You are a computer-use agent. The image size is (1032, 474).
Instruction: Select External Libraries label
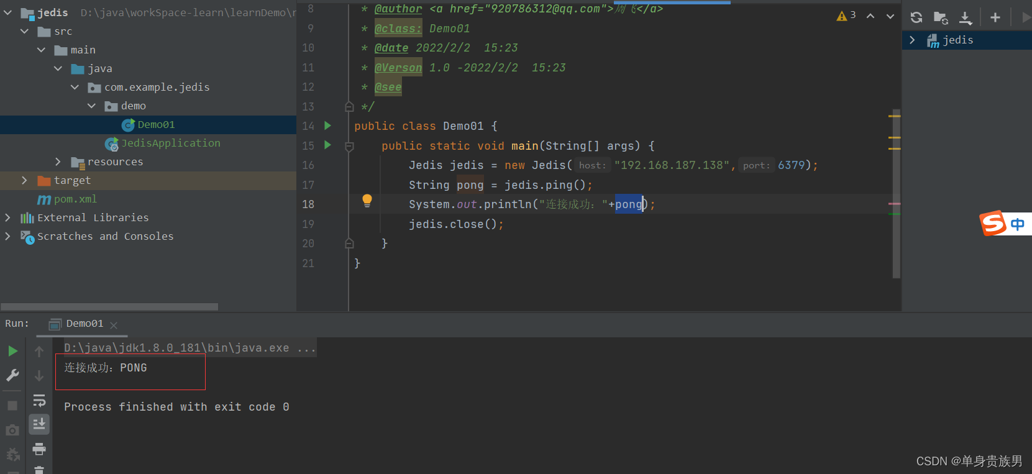coord(93,217)
